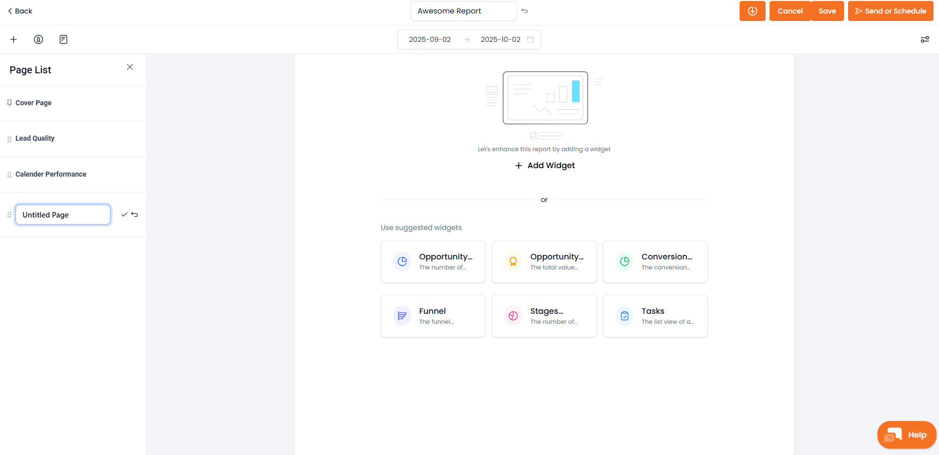This screenshot has height=455, width=939.
Task: Open the page list document icon
Action: [63, 39]
